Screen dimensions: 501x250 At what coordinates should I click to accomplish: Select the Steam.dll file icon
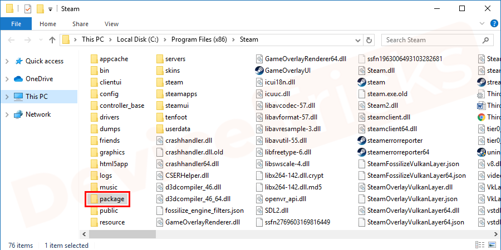(362, 71)
